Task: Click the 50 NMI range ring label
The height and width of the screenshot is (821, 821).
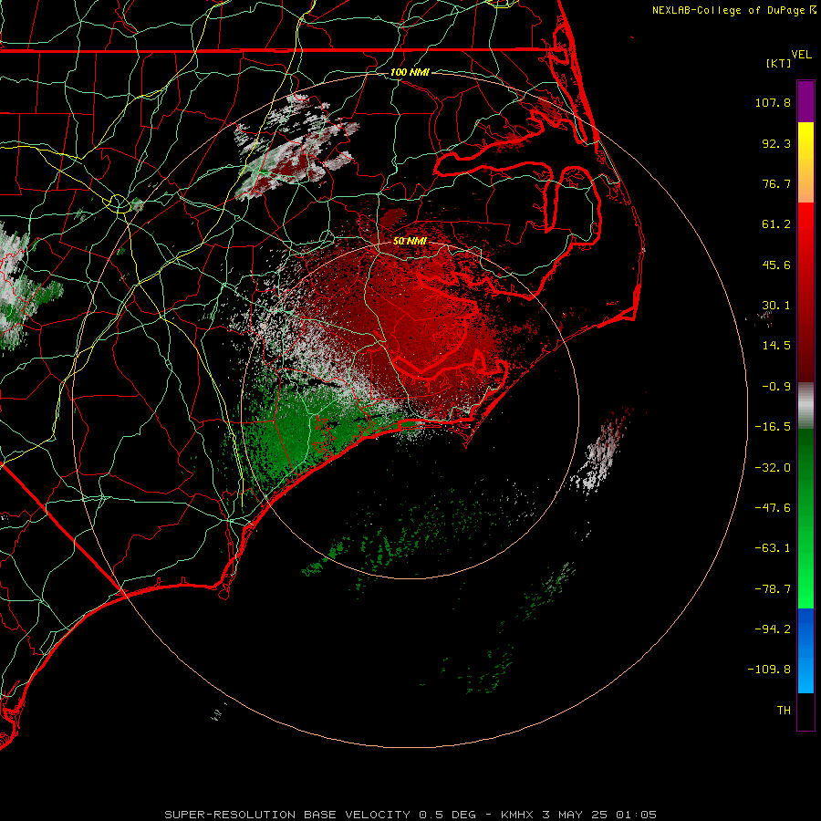Action: pos(410,241)
